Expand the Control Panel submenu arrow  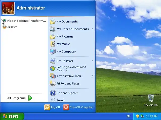[92, 61]
